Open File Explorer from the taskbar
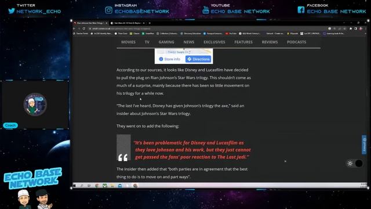 click(112, 186)
